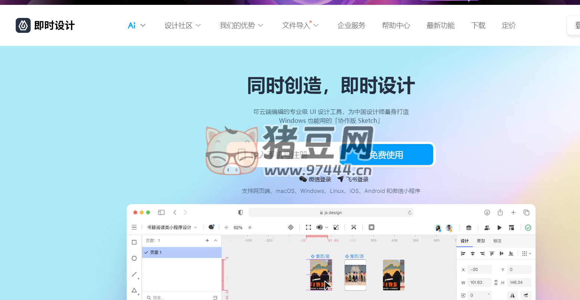The image size is (580, 300).
Task: Click the green check status indicator
Action: point(528,228)
